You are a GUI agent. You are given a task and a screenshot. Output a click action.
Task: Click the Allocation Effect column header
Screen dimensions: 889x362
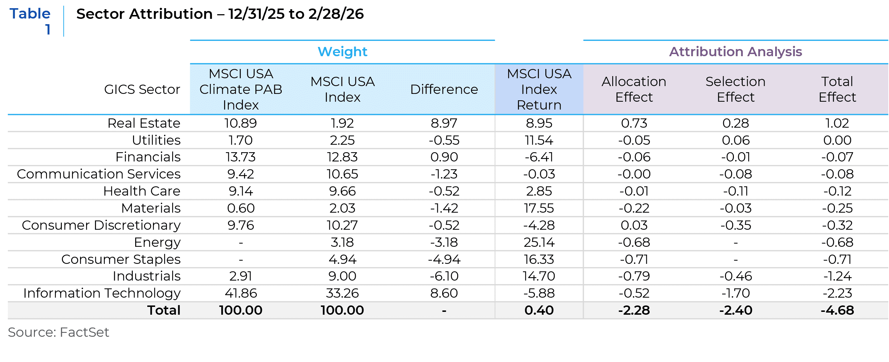pyautogui.click(x=634, y=90)
